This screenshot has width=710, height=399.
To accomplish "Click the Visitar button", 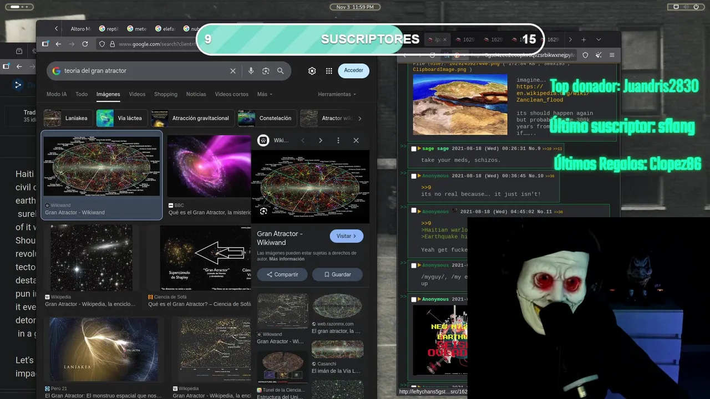I will click(x=347, y=236).
